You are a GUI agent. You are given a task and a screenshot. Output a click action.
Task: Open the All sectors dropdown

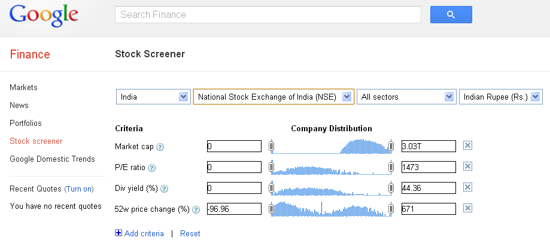coord(406,97)
